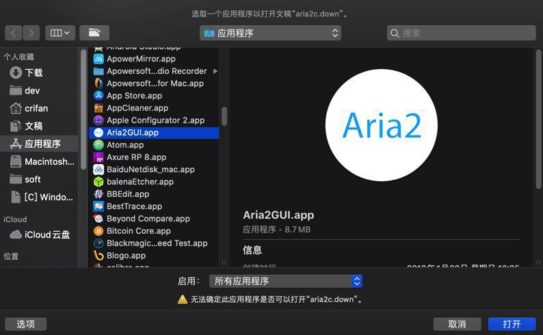The width and height of the screenshot is (543, 335).
Task: Select BBEdit.app in list
Action: (x=154, y=193)
